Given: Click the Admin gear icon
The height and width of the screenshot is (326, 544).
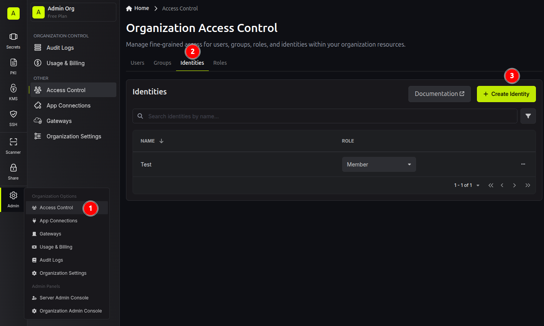Looking at the screenshot, I should click(13, 195).
